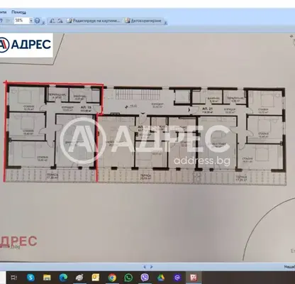Expand toolbar options after Help icon

[43, 22]
